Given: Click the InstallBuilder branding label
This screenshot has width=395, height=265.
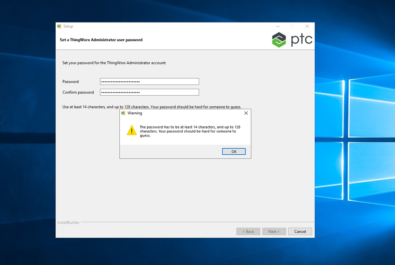Looking at the screenshot, I should (68, 222).
